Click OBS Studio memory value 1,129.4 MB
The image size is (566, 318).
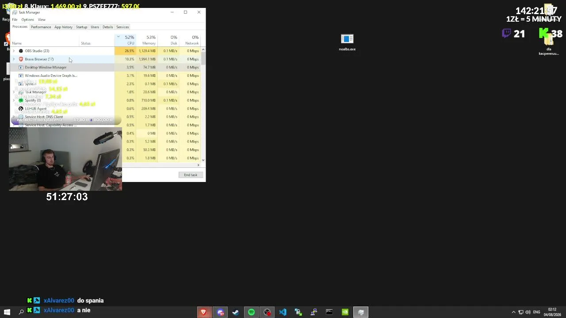[147, 51]
